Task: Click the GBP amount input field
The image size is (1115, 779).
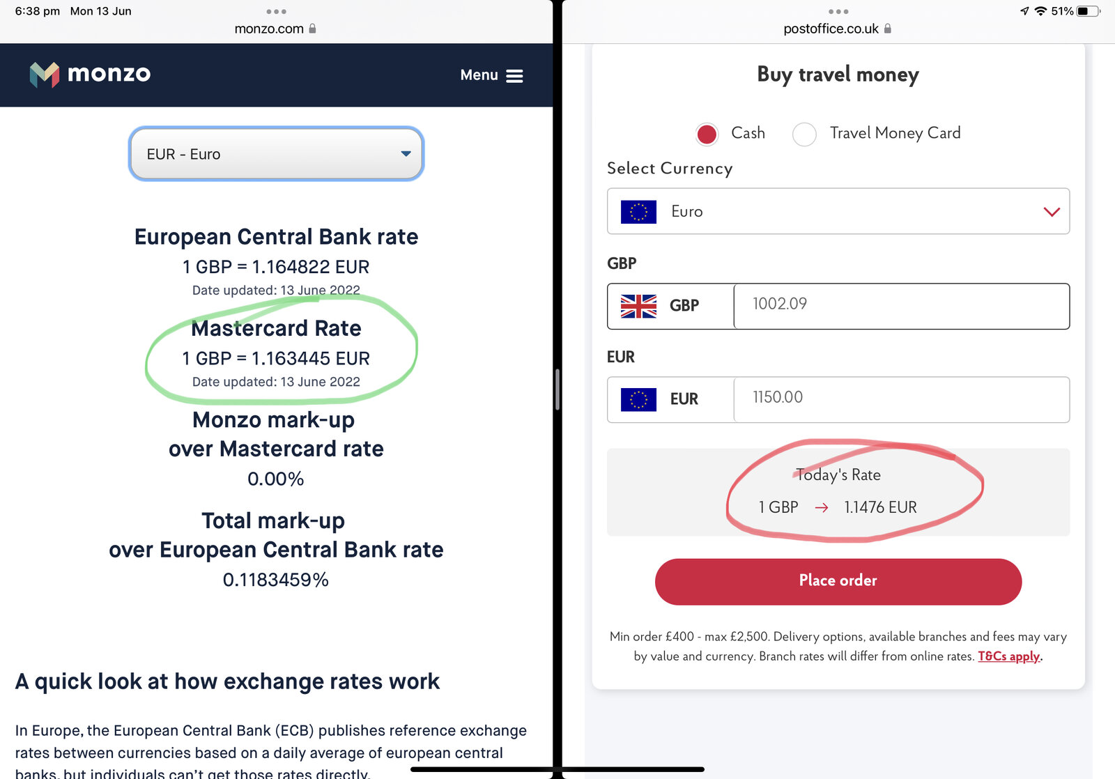Action: 900,305
